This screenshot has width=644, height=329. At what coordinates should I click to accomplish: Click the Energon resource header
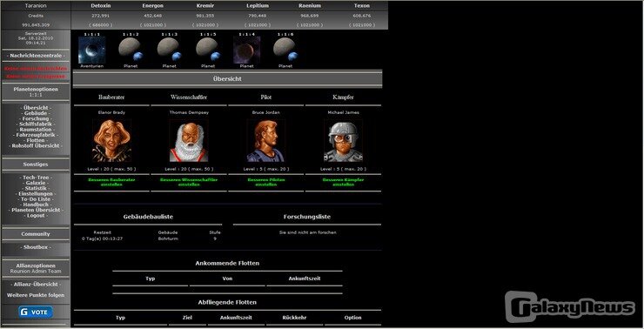click(153, 6)
